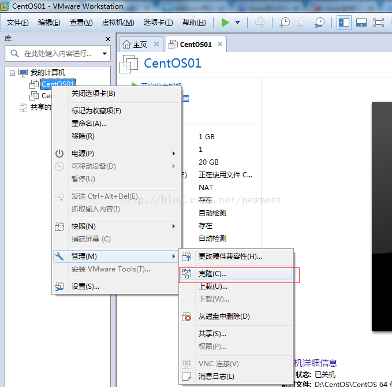Open the 帮助(H) menu
This screenshot has height=387, width=392.
194,23
